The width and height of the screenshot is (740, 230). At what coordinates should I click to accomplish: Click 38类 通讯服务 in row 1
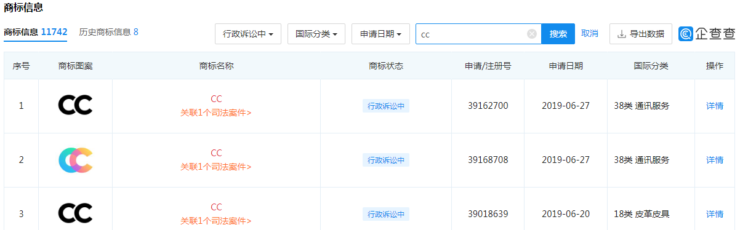[x=641, y=106]
